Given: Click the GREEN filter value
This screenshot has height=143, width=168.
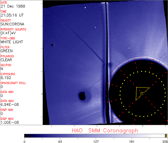Looking at the screenshot, I should [x=6, y=51].
